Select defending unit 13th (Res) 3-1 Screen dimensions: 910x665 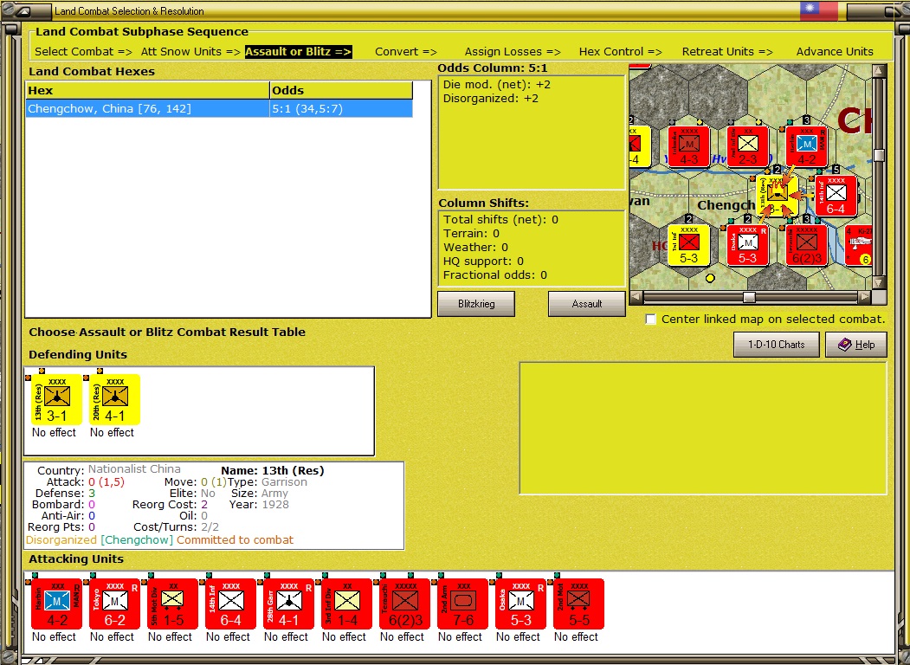[56, 399]
